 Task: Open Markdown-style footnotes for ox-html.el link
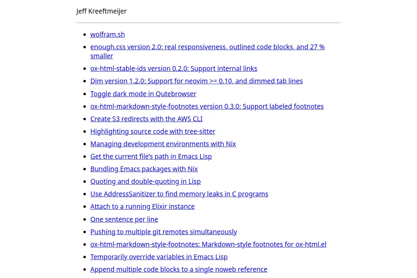pos(208,244)
